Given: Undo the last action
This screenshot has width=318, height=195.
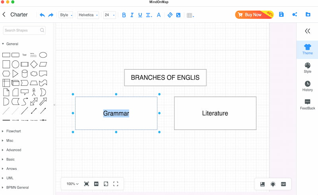Looking at the screenshot, I should [x=42, y=15].
